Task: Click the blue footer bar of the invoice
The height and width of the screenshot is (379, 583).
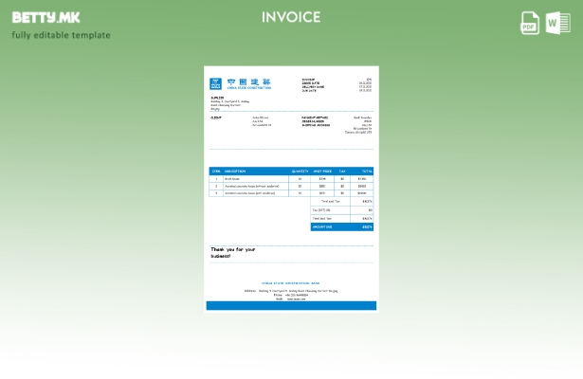Action: coord(291,305)
